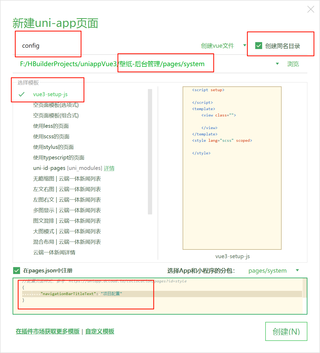Click the template list vertical scrollbar

tap(150, 152)
